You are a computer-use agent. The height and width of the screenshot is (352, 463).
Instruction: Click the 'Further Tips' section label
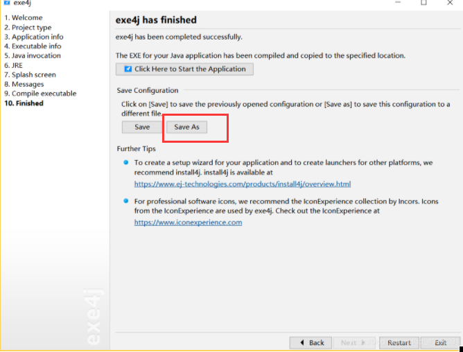point(136,148)
